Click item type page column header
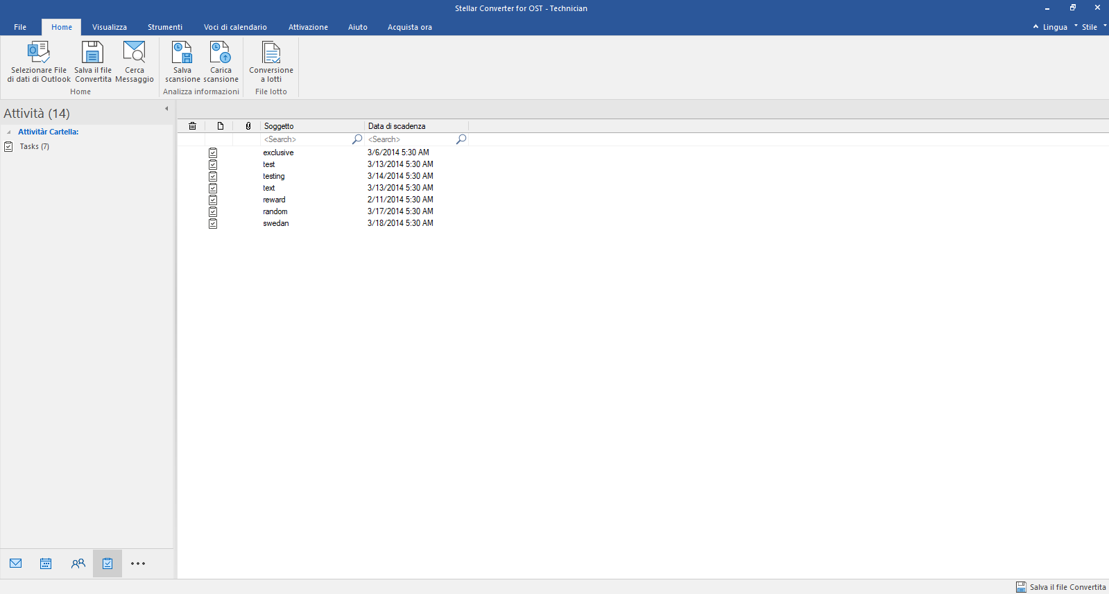The height and width of the screenshot is (594, 1109). tap(221, 126)
